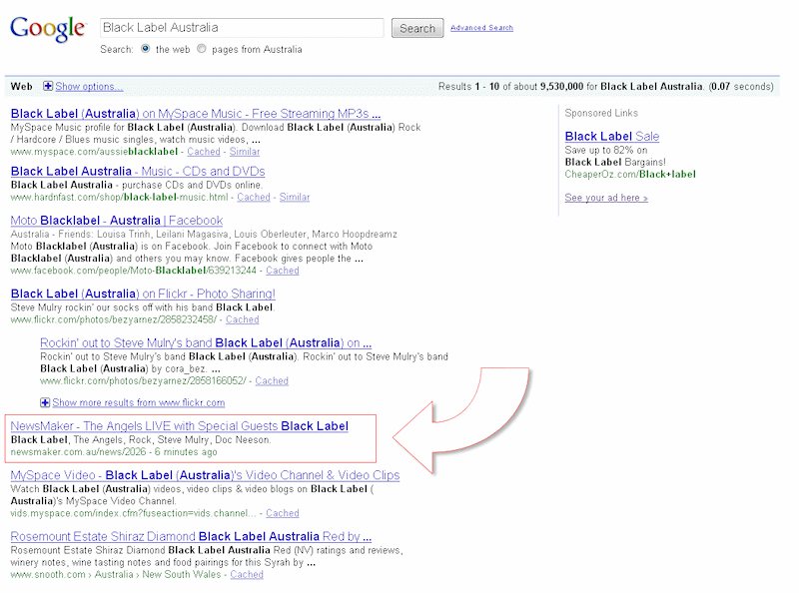Click the newsmaker.com.au/news/2026 URL text
799x593 pixels.
click(78, 452)
